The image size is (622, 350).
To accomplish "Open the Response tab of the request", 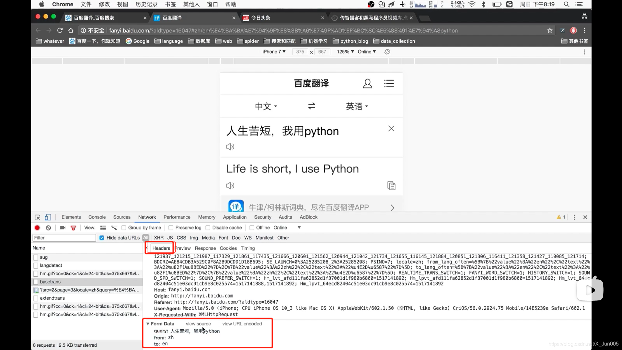I will coord(205,248).
